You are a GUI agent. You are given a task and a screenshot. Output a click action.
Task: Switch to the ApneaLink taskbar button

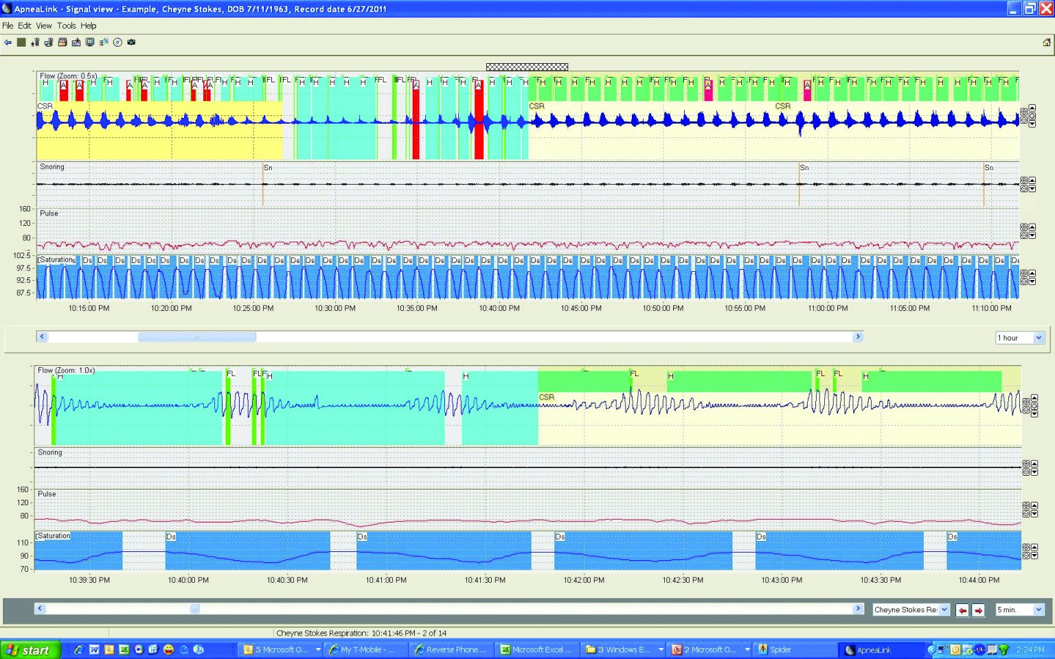[882, 649]
